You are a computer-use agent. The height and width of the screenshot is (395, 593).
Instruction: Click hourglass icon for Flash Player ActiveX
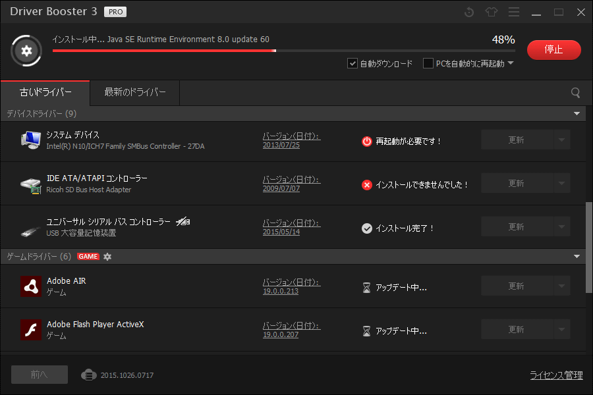pos(366,331)
